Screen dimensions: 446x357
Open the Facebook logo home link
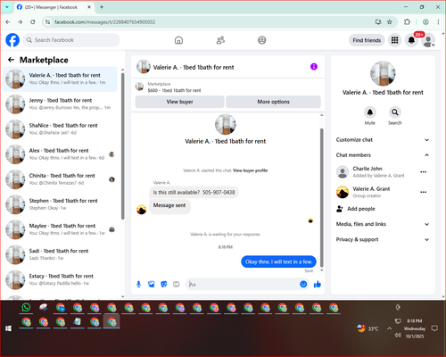tap(12, 40)
